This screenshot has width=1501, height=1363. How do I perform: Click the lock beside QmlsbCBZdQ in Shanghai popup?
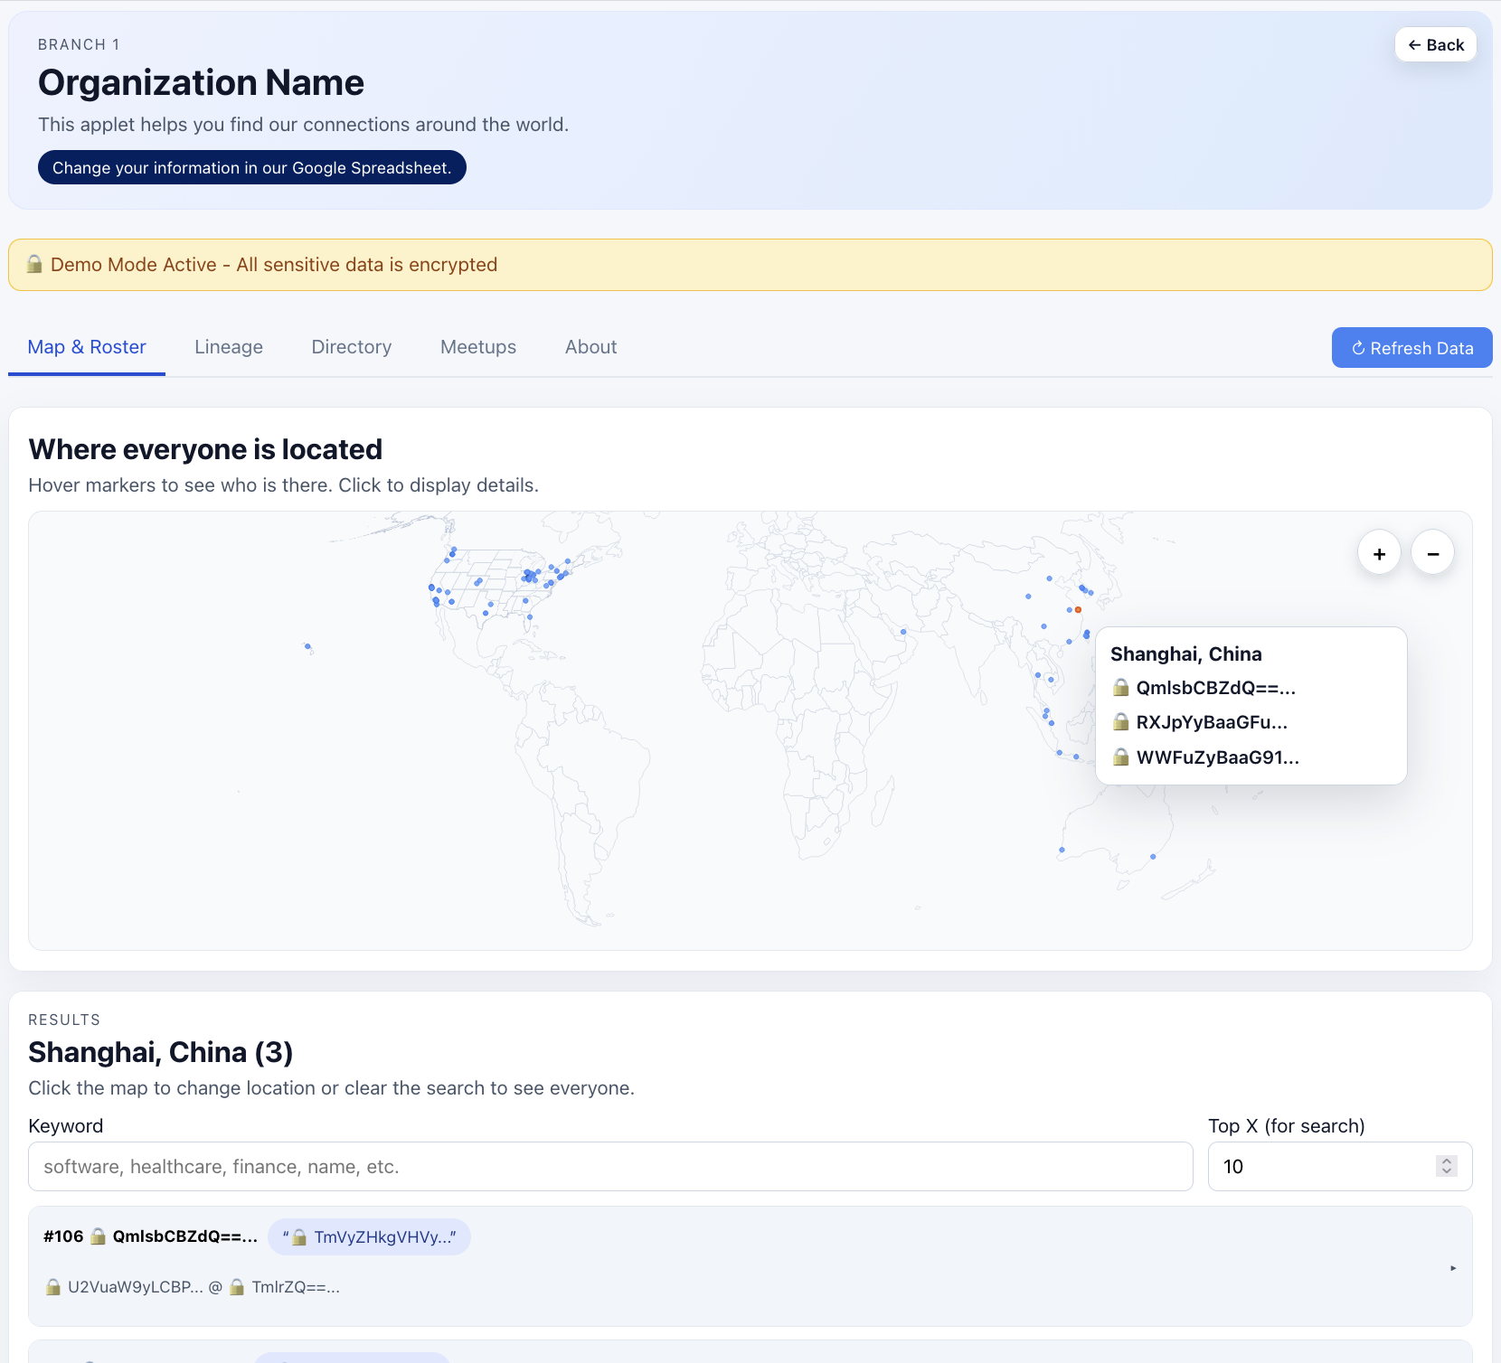(x=1121, y=687)
